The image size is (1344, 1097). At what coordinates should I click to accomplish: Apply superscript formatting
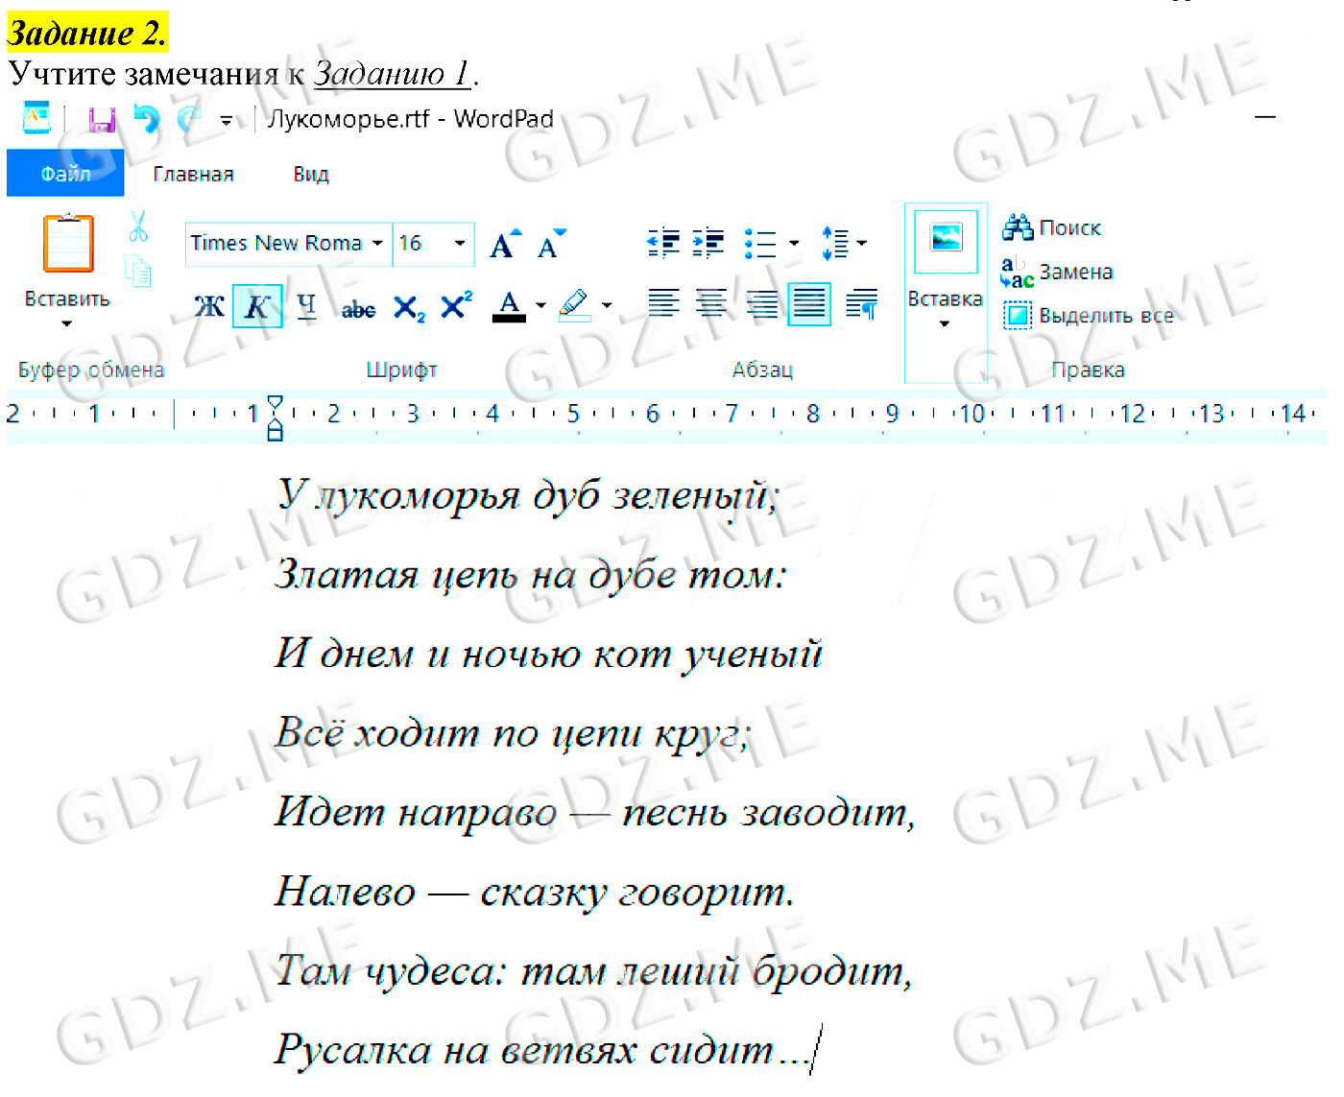[x=456, y=306]
